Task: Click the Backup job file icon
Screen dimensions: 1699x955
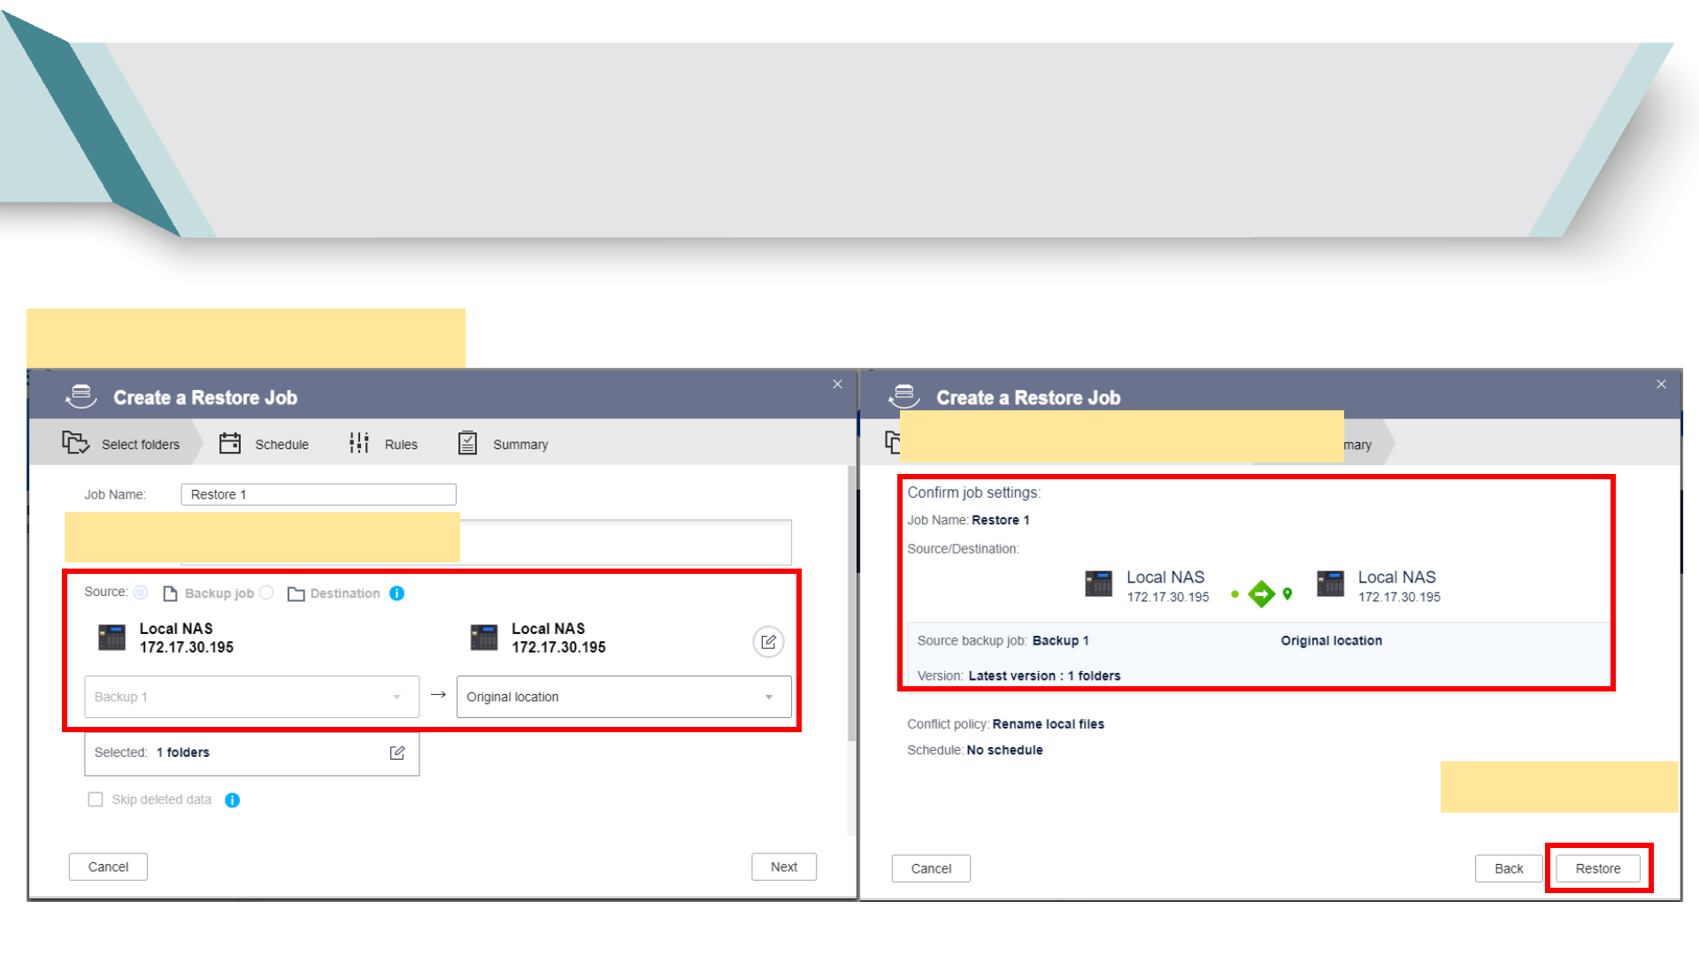Action: pyautogui.click(x=171, y=593)
